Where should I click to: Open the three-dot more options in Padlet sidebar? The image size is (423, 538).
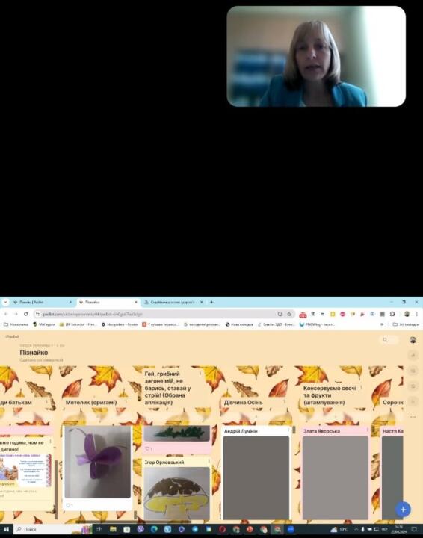[413, 417]
